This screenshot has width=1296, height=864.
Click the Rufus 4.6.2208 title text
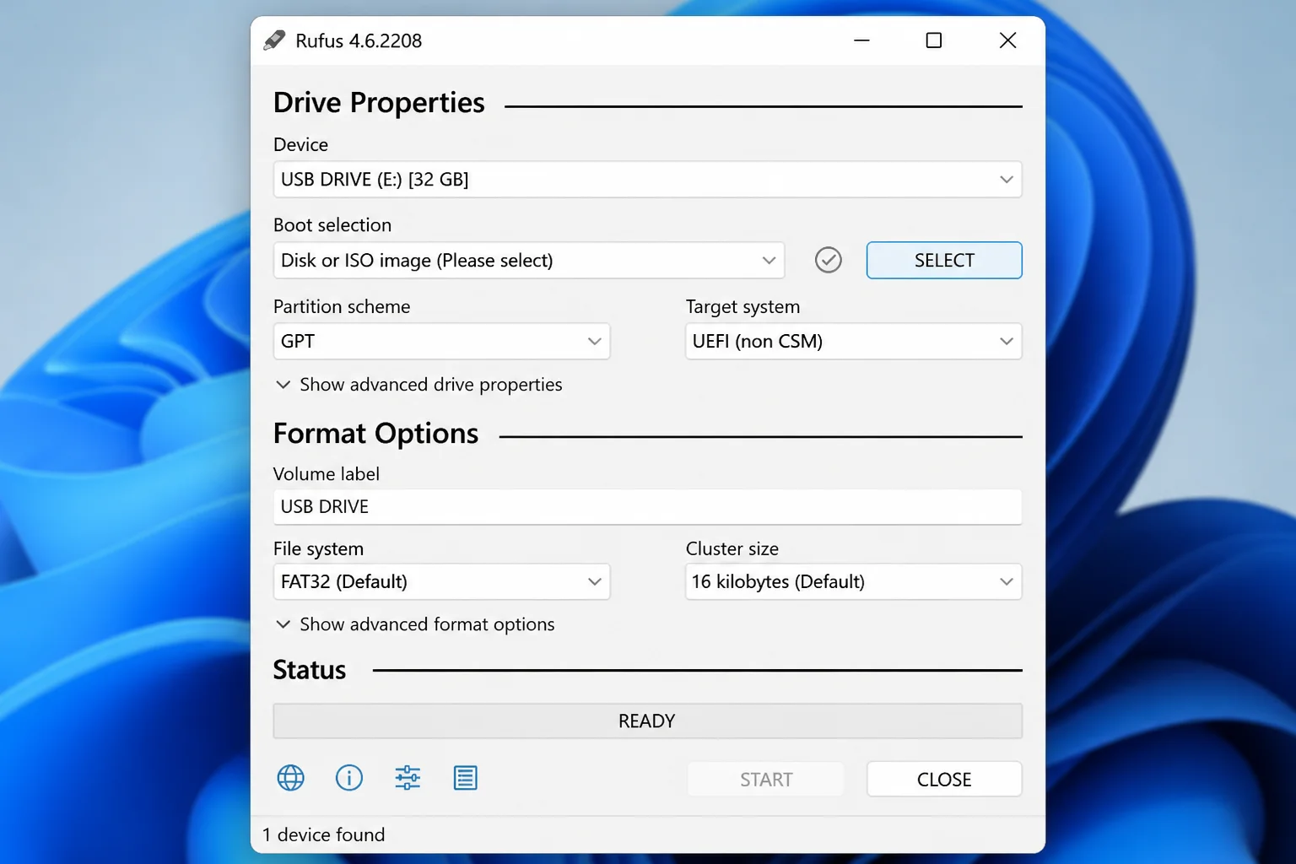click(359, 40)
